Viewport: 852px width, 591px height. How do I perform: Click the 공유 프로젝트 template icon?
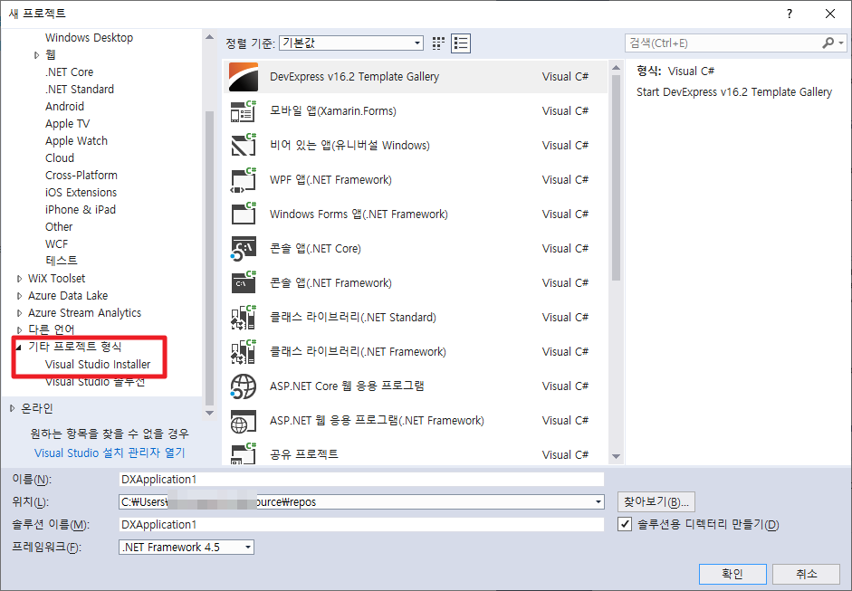point(243,454)
